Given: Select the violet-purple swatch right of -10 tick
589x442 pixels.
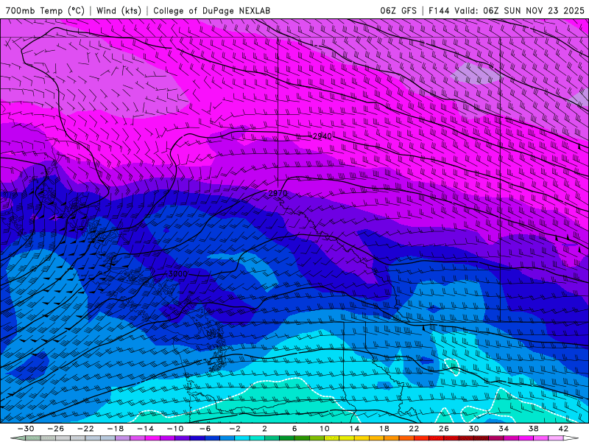Looking at the screenshot, I should (183, 438).
